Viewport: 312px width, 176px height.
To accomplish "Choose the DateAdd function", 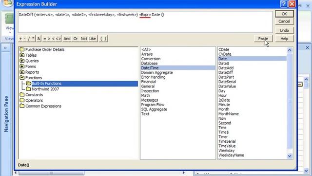I will [226, 68].
